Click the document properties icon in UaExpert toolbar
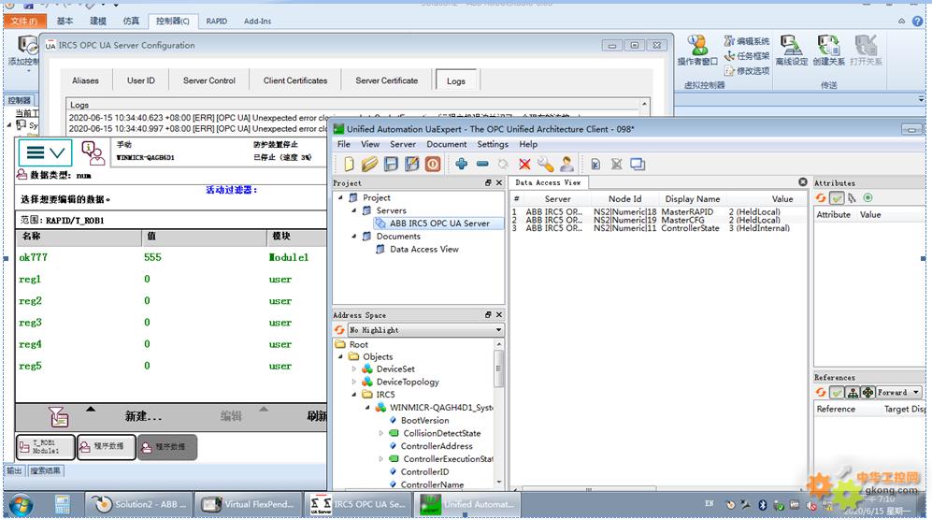This screenshot has width=932, height=520. [x=595, y=165]
